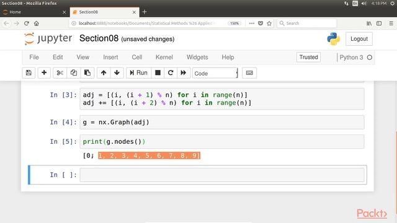Restart the kernel circular arrow icon

point(171,73)
